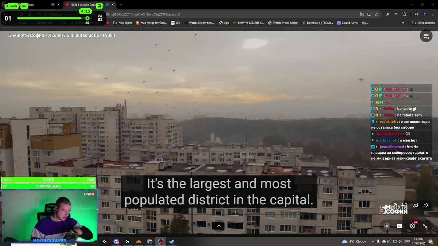Click the 'banvaite gi' chat message
Viewport: 438px width, 246px height.
point(407,109)
